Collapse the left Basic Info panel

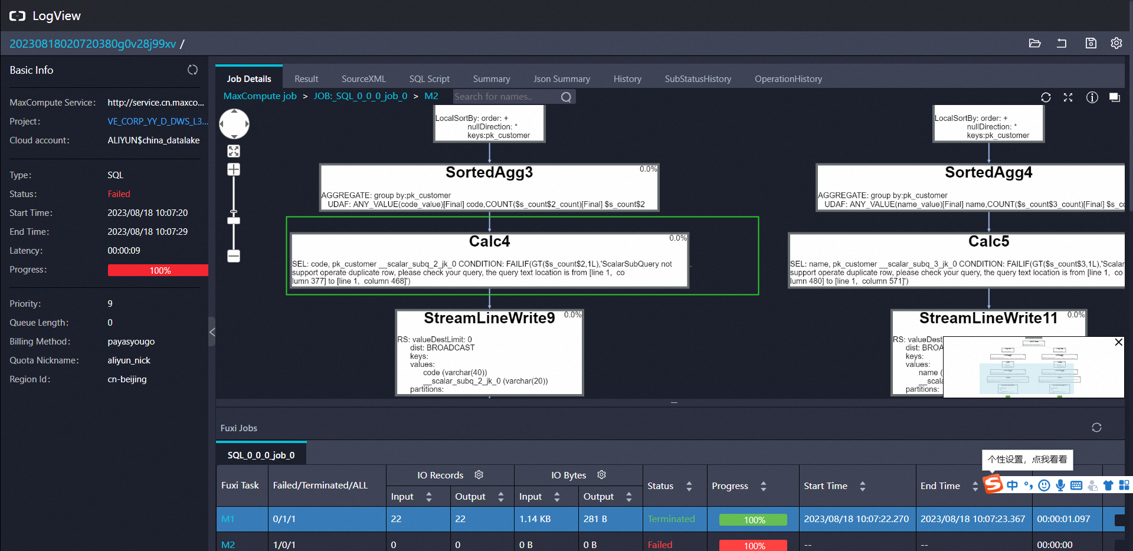pos(212,332)
